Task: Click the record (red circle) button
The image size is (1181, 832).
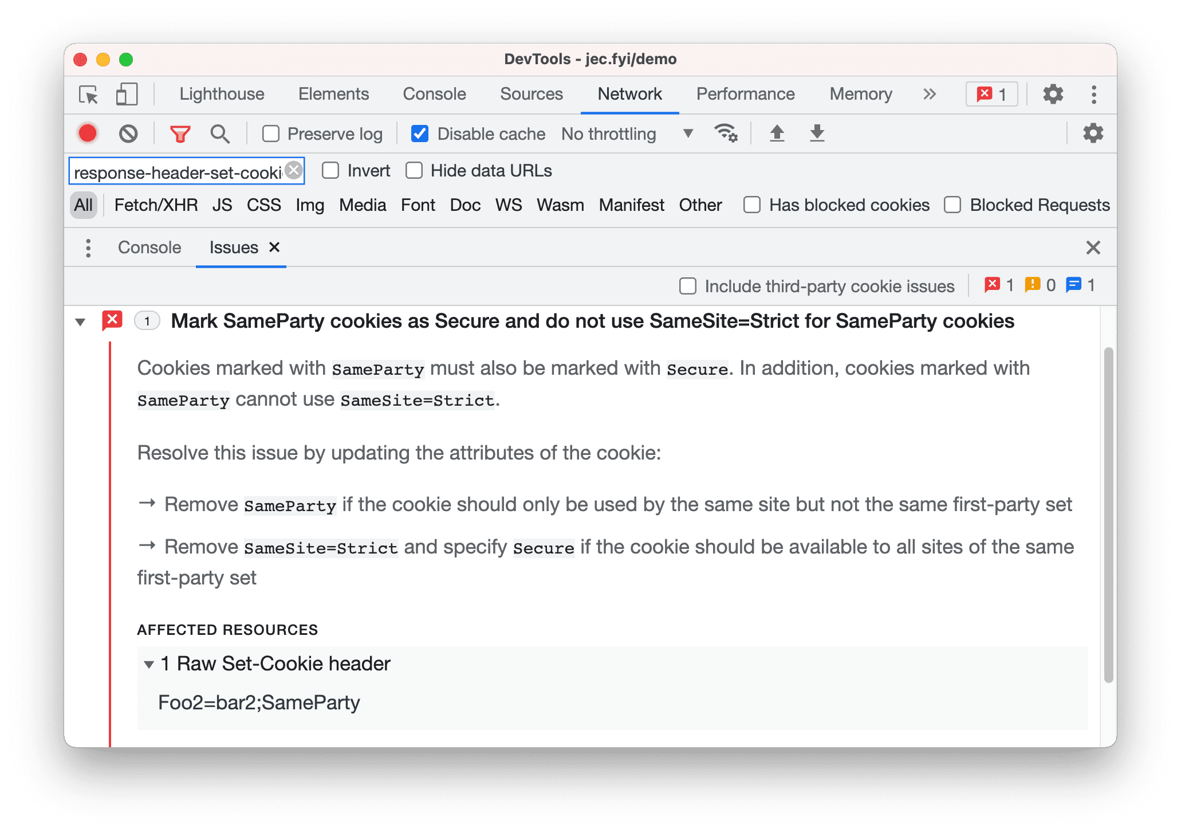Action: tap(90, 134)
